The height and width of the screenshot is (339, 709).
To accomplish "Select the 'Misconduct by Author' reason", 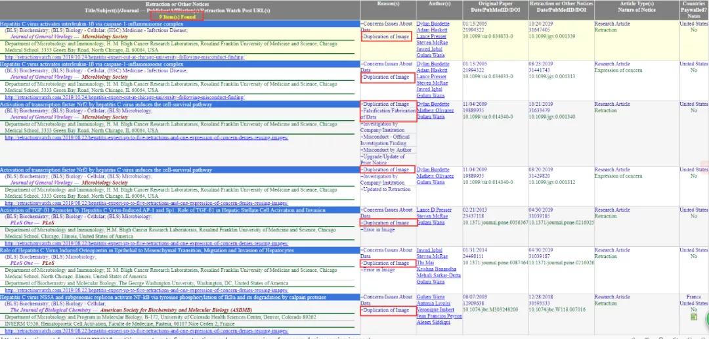I will [x=386, y=150].
